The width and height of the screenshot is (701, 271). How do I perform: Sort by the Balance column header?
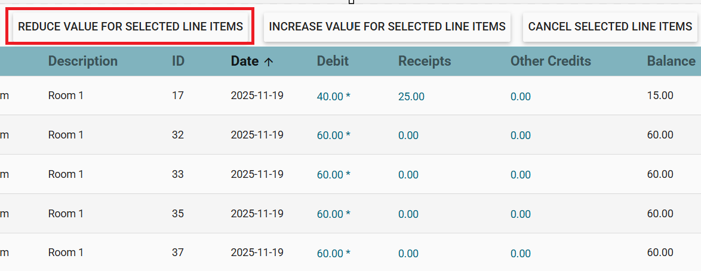tap(671, 61)
